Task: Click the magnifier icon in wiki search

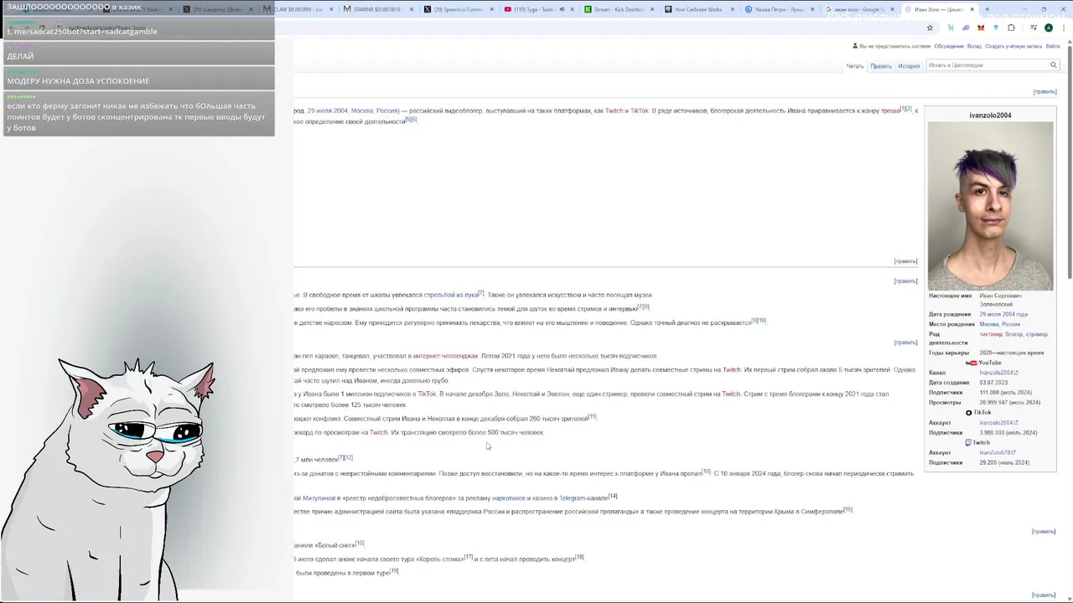Action: [1054, 64]
